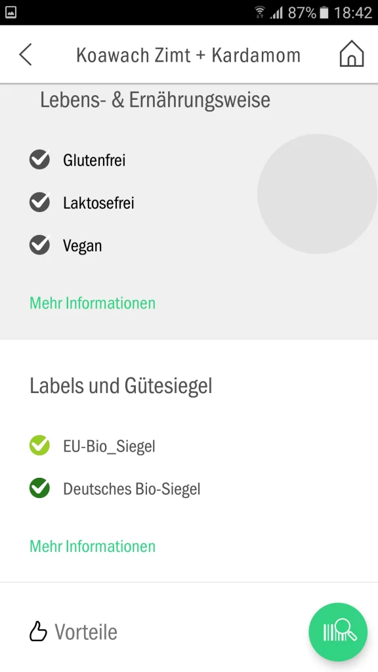Toggle the Glutenfrei checkmark

[x=39, y=159]
